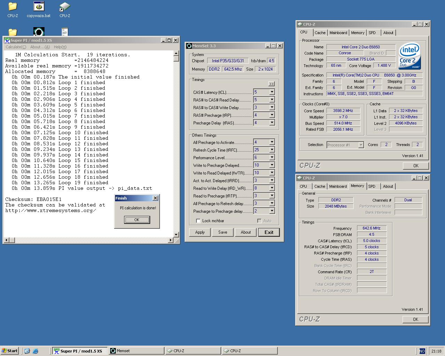Open the All Precharge to Activate dropdown

pos(272,142)
